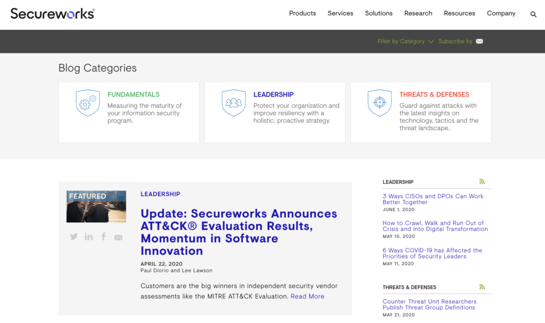Screen dimensions: 545x323
Task: Open the Products menu
Action: click(302, 13)
